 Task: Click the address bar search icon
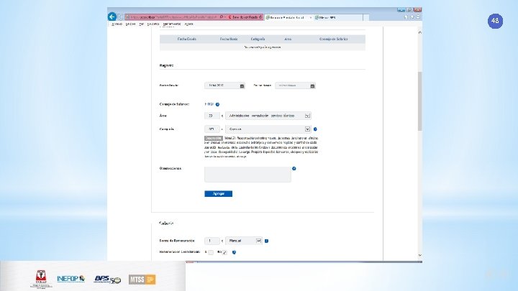click(x=222, y=17)
